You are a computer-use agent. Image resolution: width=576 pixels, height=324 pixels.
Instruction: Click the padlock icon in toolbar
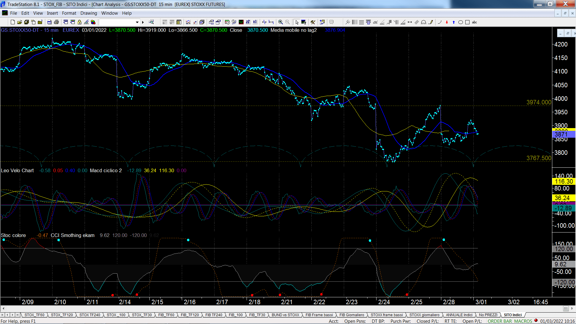(x=79, y=22)
